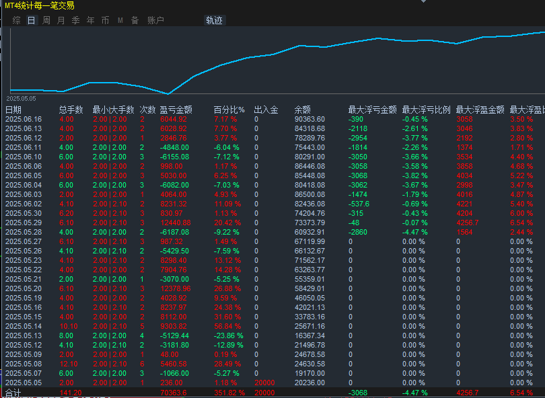Click the 日期 column header
The height and width of the screenshot is (398, 545).
tap(13, 110)
